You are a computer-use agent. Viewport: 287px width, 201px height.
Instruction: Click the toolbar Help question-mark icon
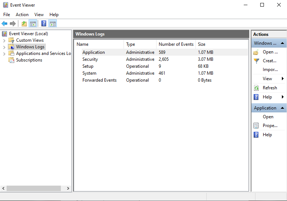[x=44, y=23]
